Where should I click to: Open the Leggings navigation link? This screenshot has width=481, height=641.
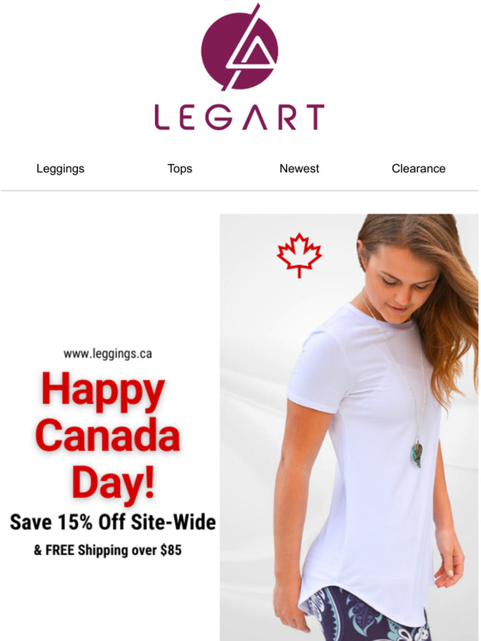(61, 169)
